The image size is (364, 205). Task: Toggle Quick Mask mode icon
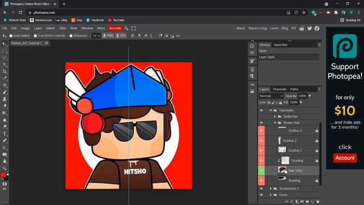(x=5, y=184)
